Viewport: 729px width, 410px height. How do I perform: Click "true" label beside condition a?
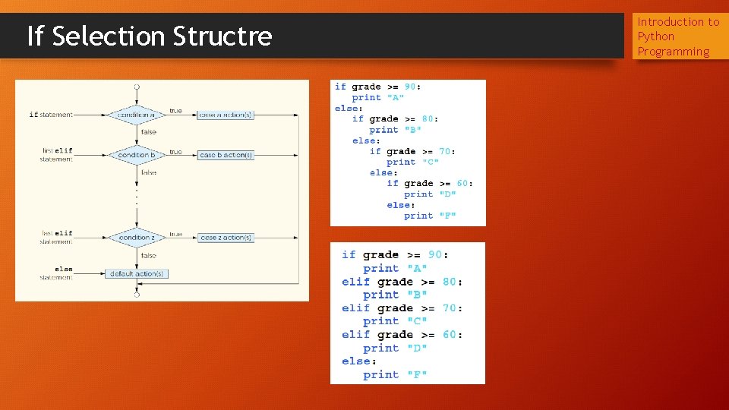click(x=175, y=111)
